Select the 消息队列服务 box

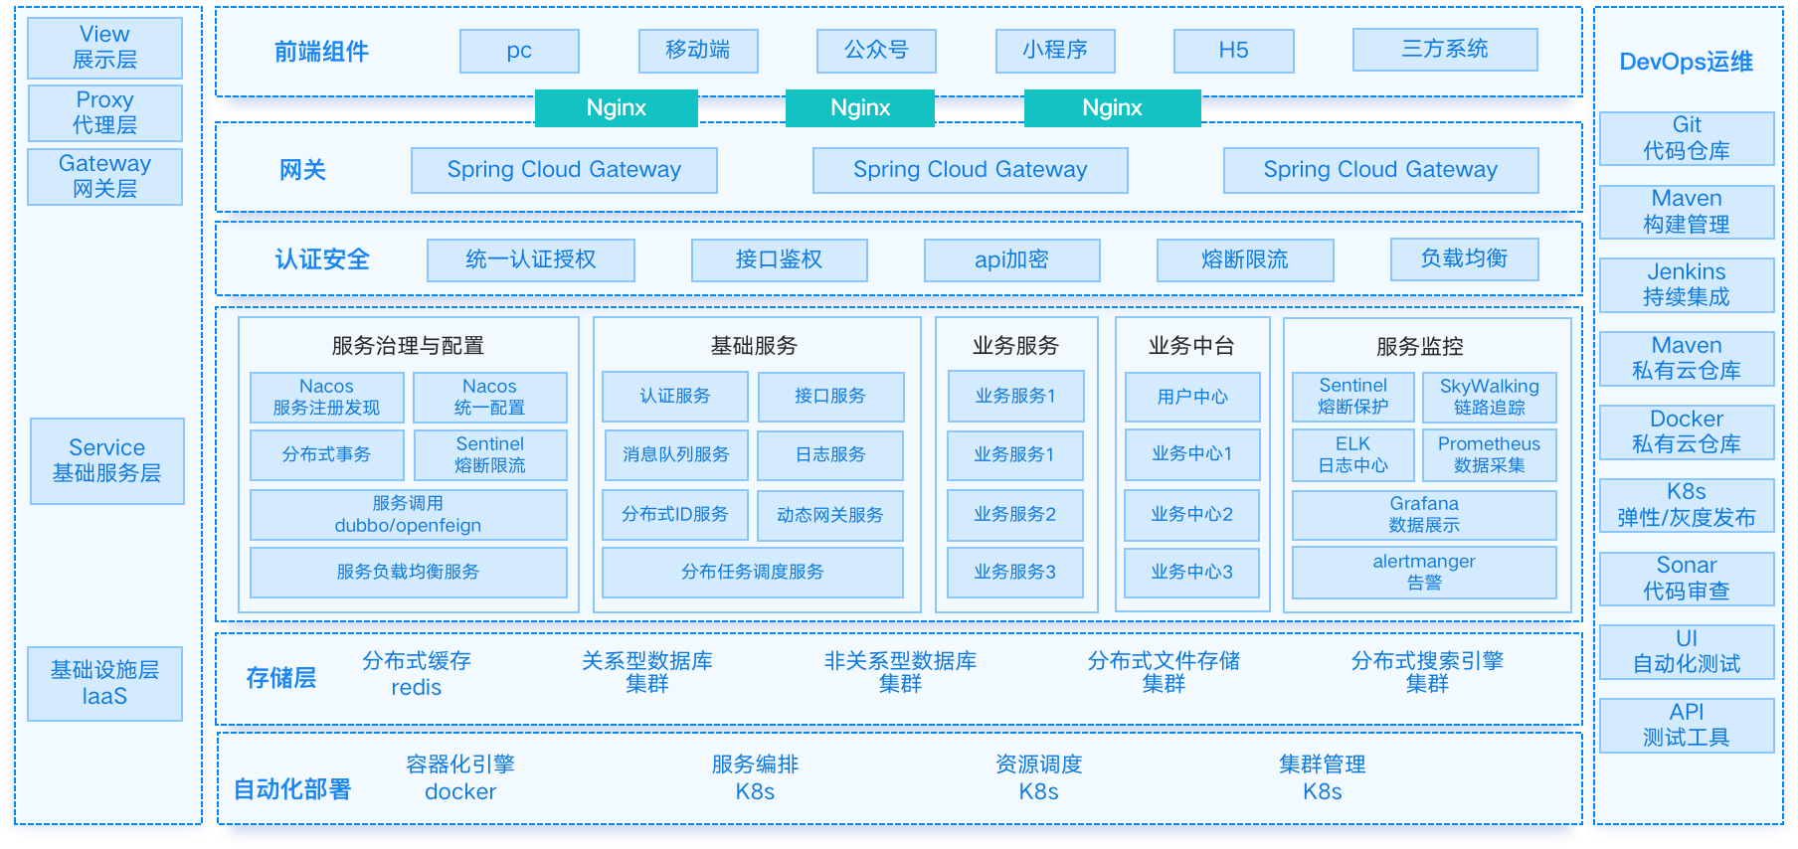(x=676, y=455)
